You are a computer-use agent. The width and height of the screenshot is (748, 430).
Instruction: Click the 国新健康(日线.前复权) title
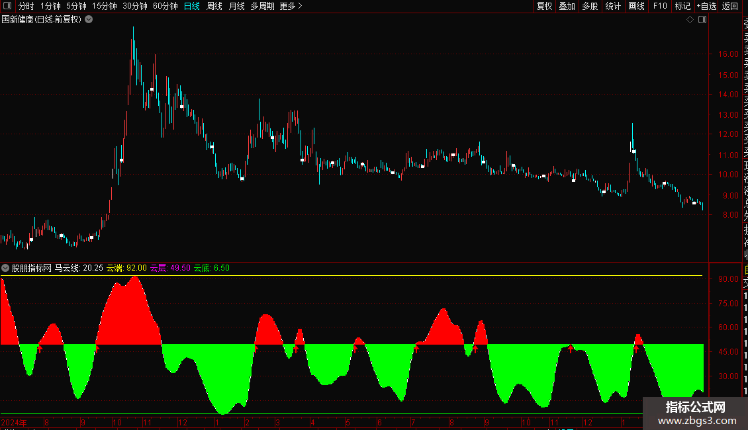[x=42, y=20]
